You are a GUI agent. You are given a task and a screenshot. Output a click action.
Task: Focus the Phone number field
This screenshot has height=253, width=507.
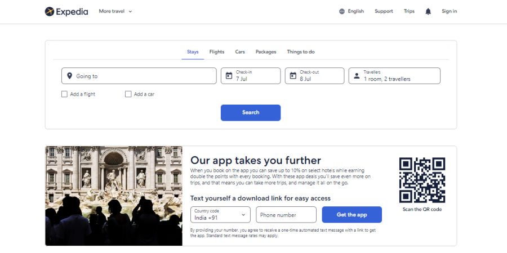[x=286, y=215]
